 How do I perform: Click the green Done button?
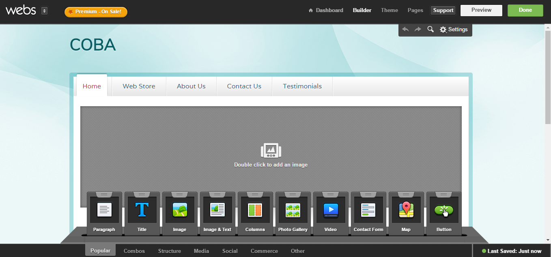525,11
